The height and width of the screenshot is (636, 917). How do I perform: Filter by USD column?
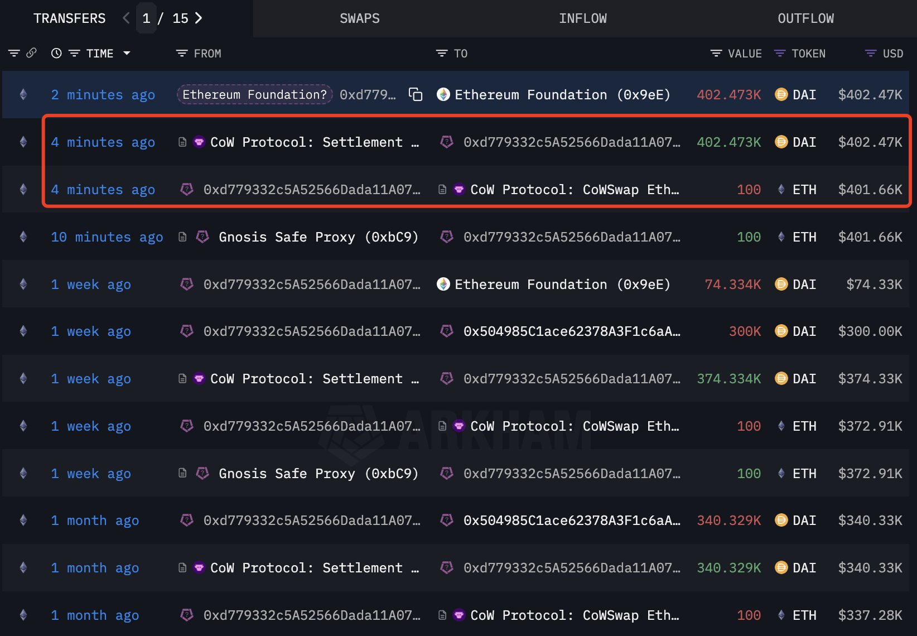[870, 54]
